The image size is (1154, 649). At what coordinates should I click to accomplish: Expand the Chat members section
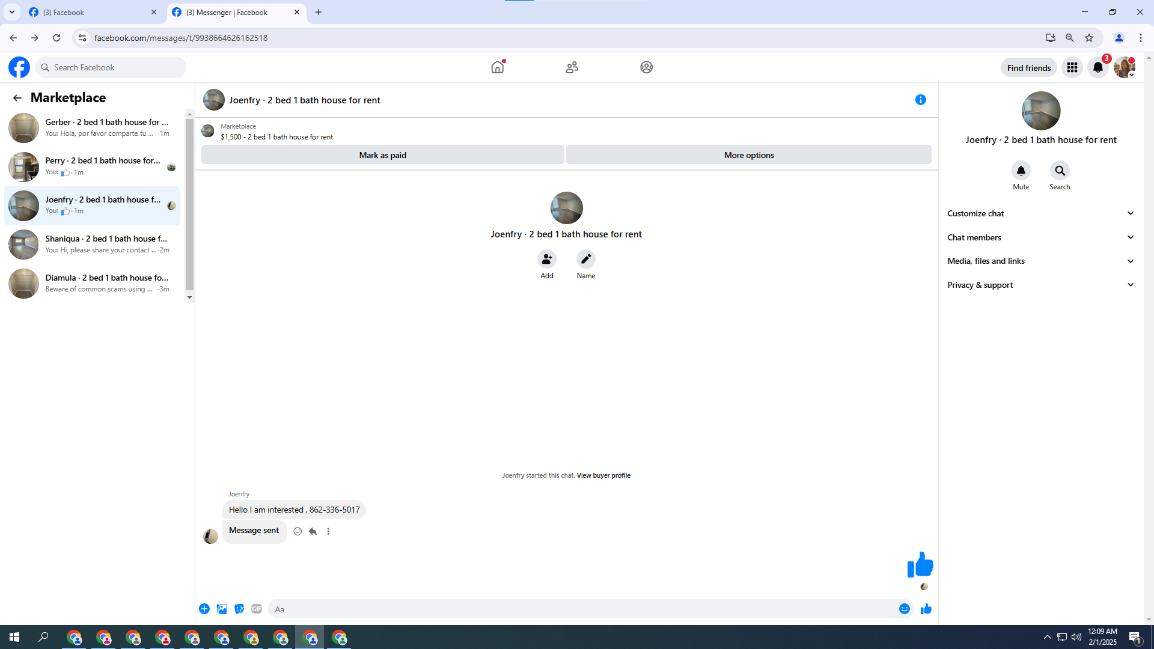1041,237
